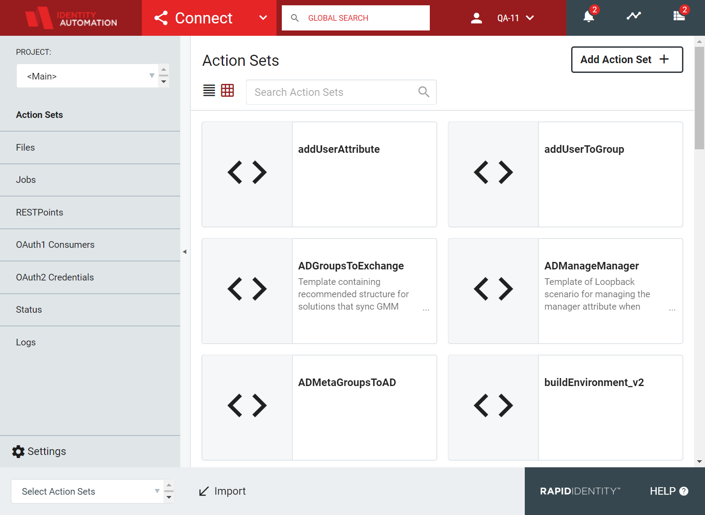Click the Identity Automation logo
This screenshot has height=515, width=705.
(71, 18)
